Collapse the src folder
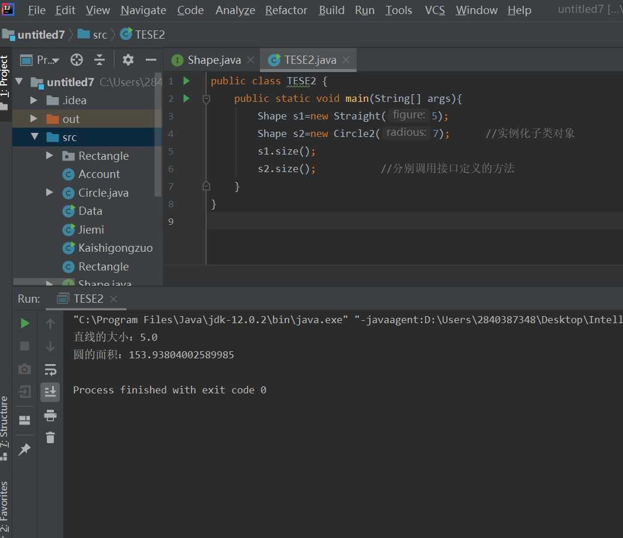This screenshot has height=538, width=623. click(x=35, y=136)
